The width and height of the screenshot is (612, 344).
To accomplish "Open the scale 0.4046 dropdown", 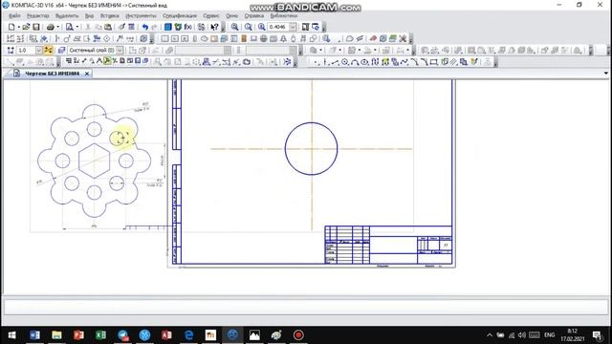I will coord(293,27).
